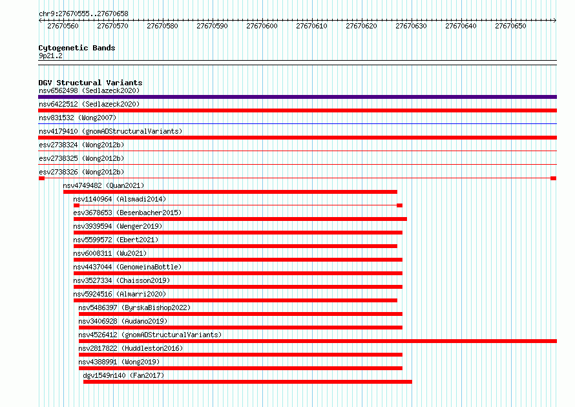This screenshot has height=407, width=575.
Task: Click the red bar under dgv1549n140
Action: [247, 382]
